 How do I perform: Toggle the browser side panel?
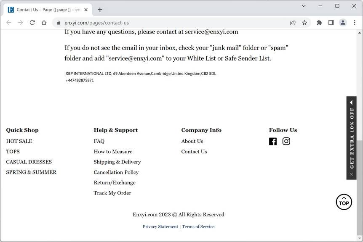[x=331, y=23]
